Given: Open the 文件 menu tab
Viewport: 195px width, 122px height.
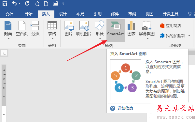Looking at the screenshot, I should tap(9, 14).
